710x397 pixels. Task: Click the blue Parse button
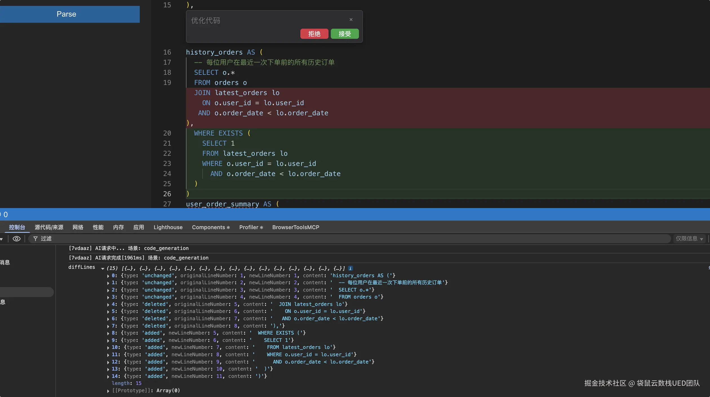click(x=66, y=14)
